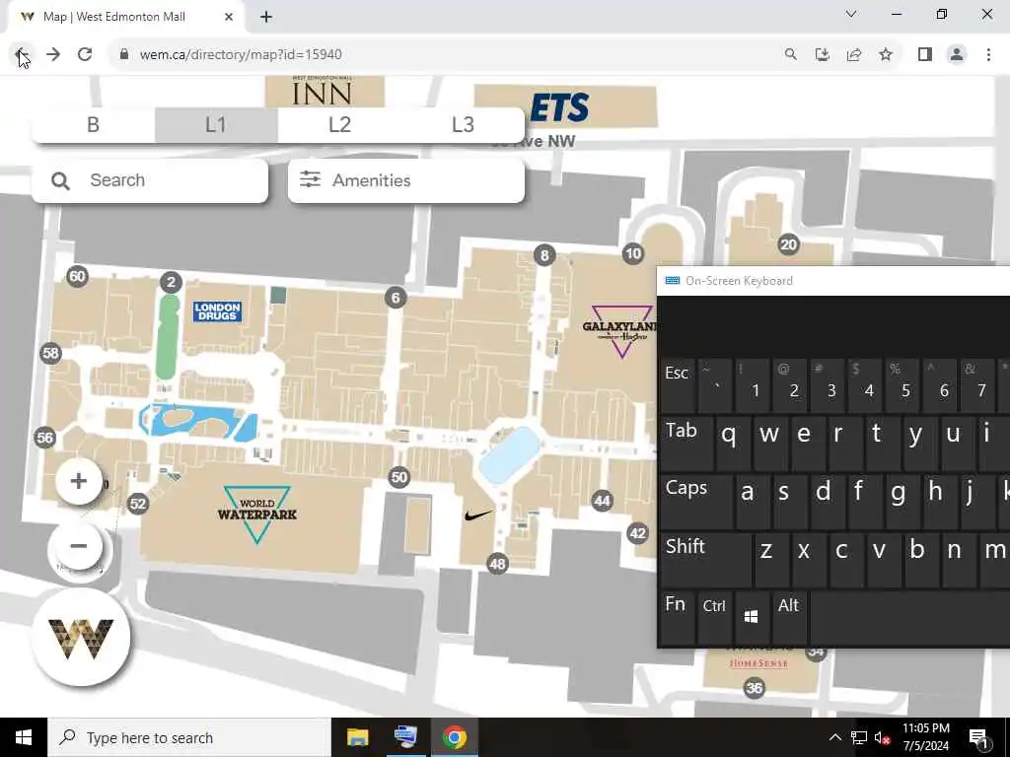Click the Tab key on On-Screen Keyboard

point(686,444)
